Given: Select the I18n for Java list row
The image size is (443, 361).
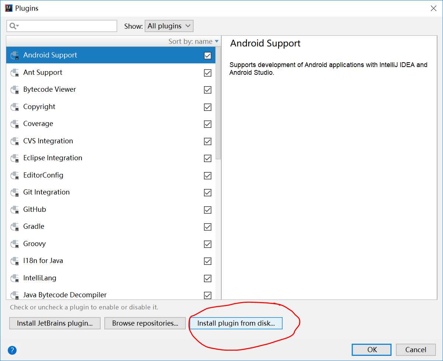Looking at the screenshot, I should 111,261.
